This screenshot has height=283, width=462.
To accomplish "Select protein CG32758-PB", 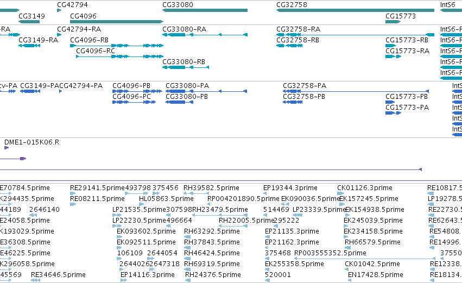I will coord(304,97).
